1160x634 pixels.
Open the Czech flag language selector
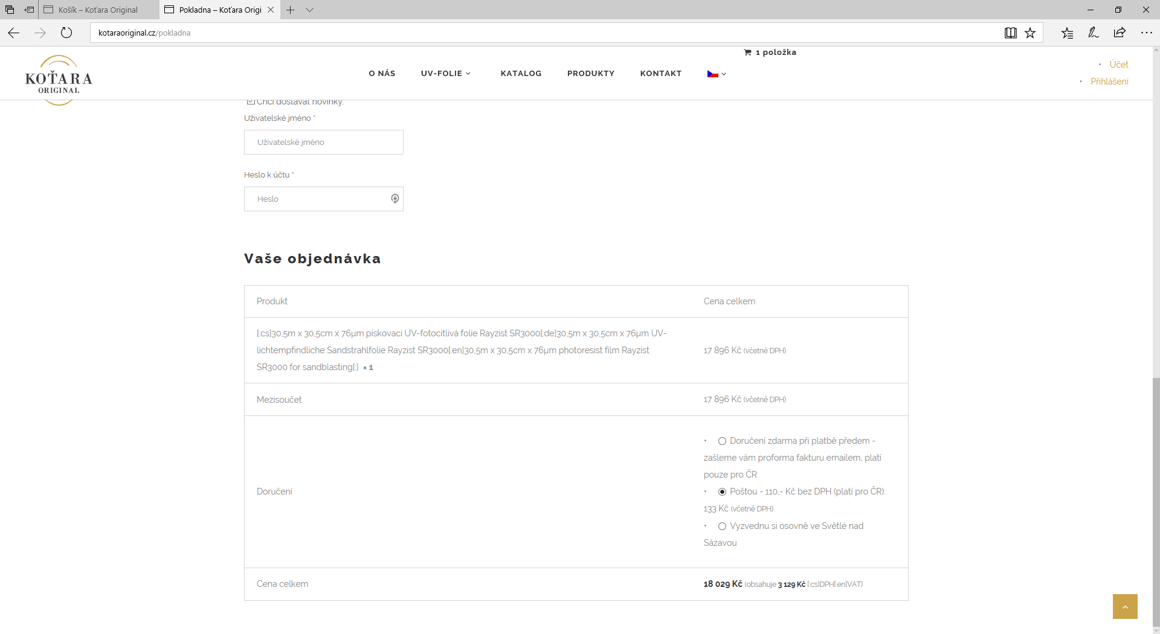(x=717, y=74)
